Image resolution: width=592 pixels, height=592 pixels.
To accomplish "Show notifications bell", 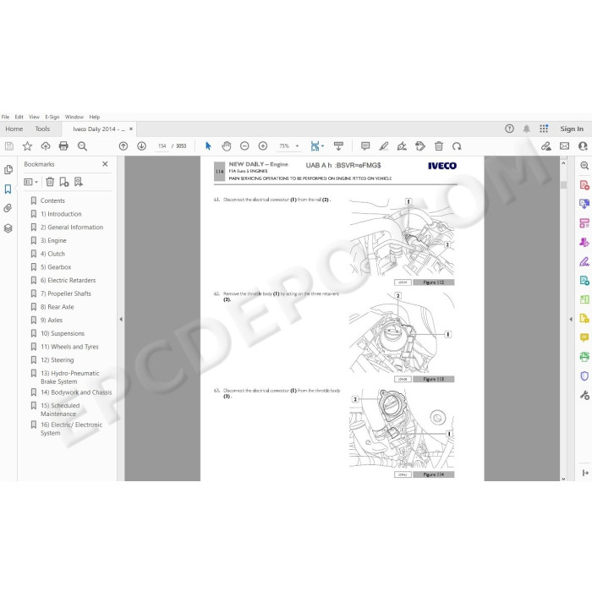I will click(x=526, y=129).
